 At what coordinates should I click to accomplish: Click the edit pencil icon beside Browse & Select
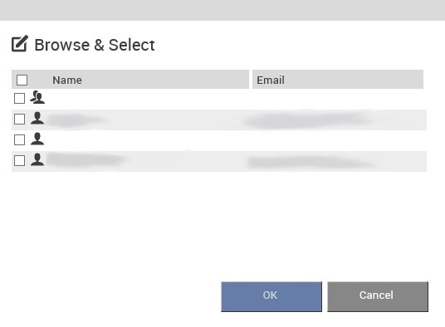20,44
